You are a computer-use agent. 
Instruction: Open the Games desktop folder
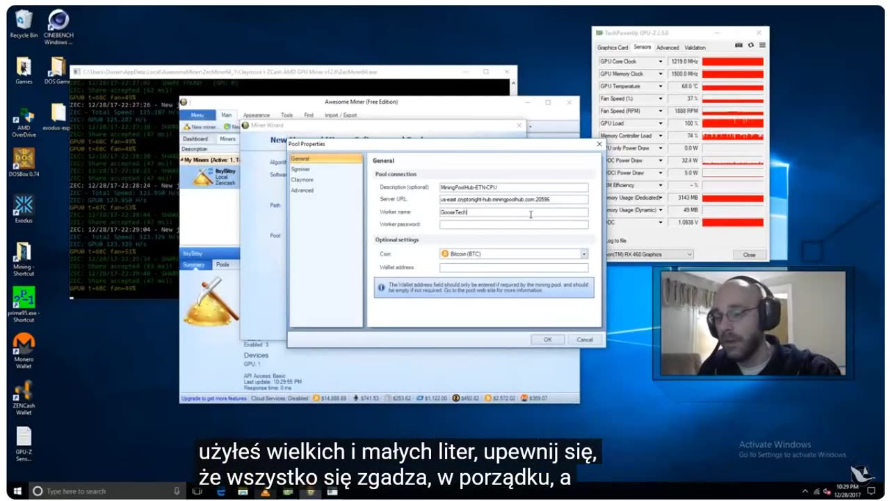coord(24,70)
